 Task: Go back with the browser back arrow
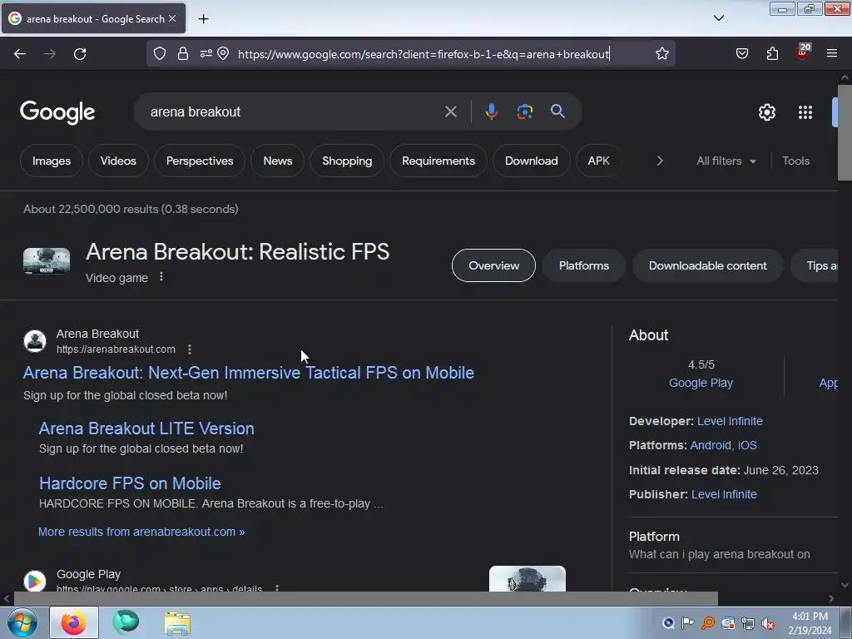pyautogui.click(x=20, y=54)
